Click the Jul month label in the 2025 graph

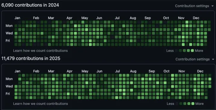(x=117, y=71)
